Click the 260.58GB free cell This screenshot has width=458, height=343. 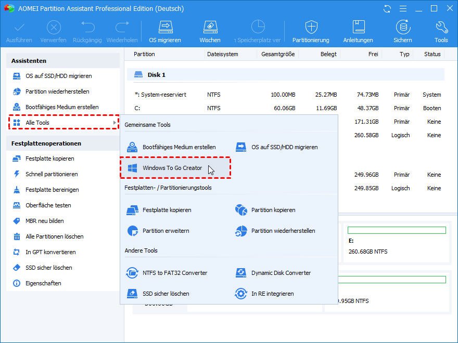pyautogui.click(x=366, y=135)
